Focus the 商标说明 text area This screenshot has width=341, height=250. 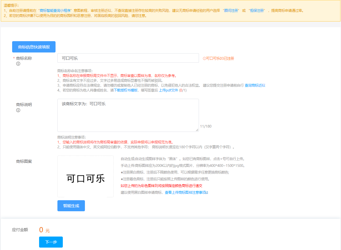pos(128,115)
